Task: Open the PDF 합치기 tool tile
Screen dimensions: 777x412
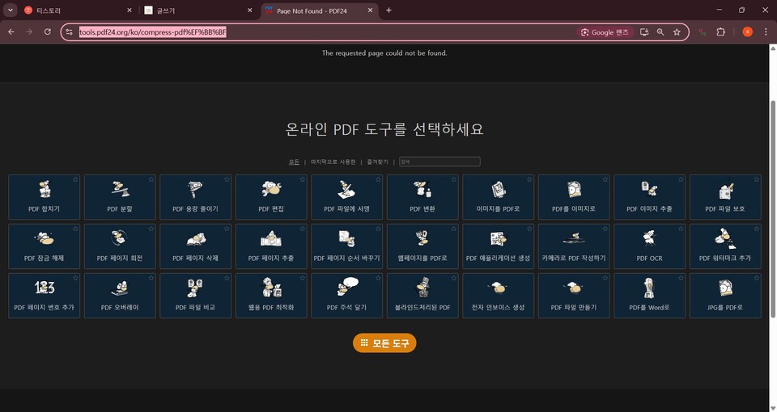Action: point(44,197)
